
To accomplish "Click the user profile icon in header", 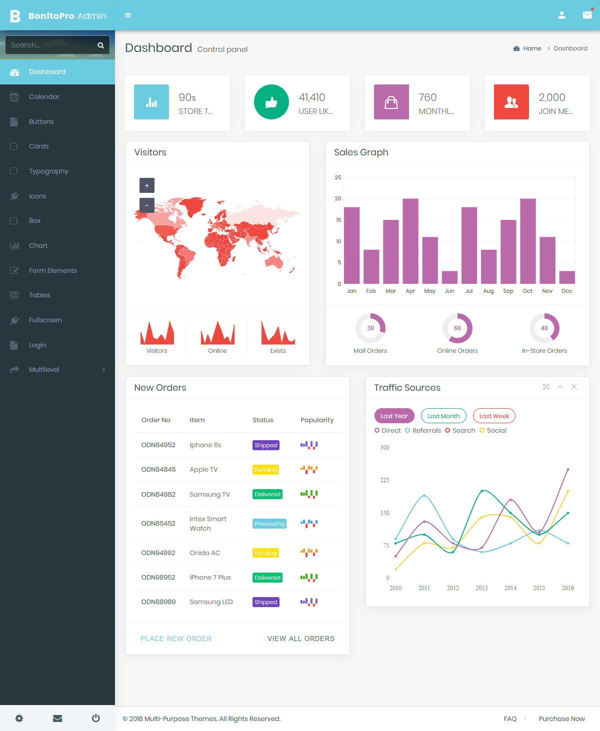I will pyautogui.click(x=562, y=15).
